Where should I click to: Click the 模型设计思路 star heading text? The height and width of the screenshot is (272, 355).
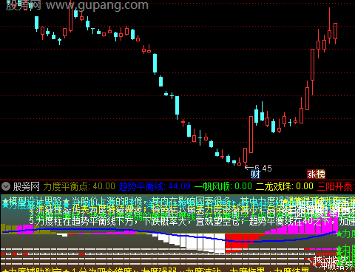coord(35,201)
